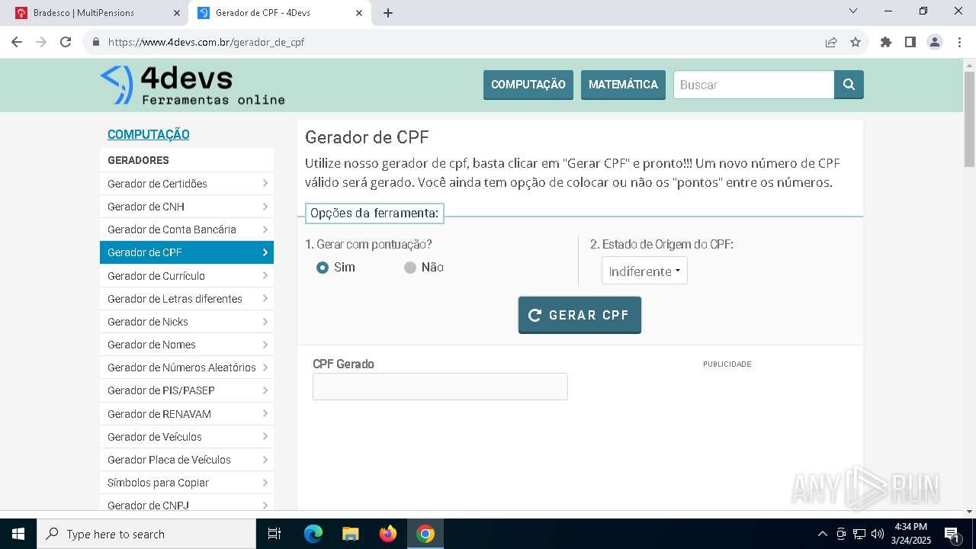This screenshot has height=549, width=976.
Task: Open Gerador de Nomes link
Action: pyautogui.click(x=187, y=345)
